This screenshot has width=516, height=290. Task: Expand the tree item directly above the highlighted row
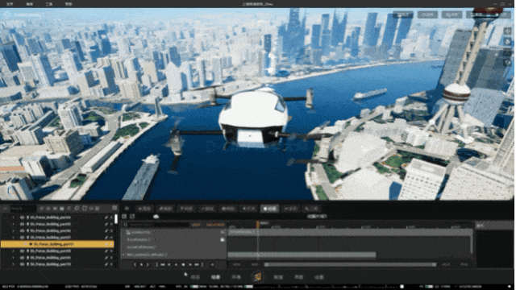pos(14,238)
